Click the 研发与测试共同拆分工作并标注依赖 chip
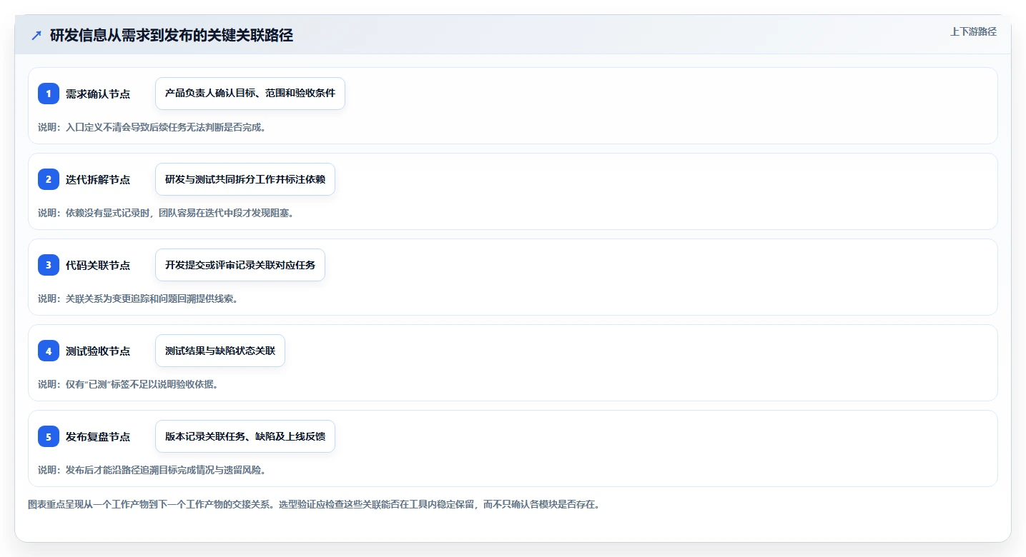Viewport: 1026px width, 557px height. (x=245, y=179)
